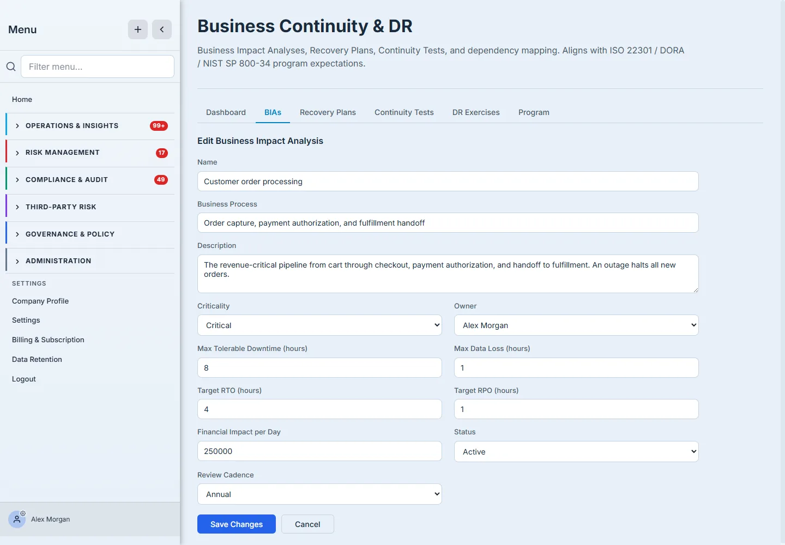Open the DR Exercises tab

(x=476, y=112)
